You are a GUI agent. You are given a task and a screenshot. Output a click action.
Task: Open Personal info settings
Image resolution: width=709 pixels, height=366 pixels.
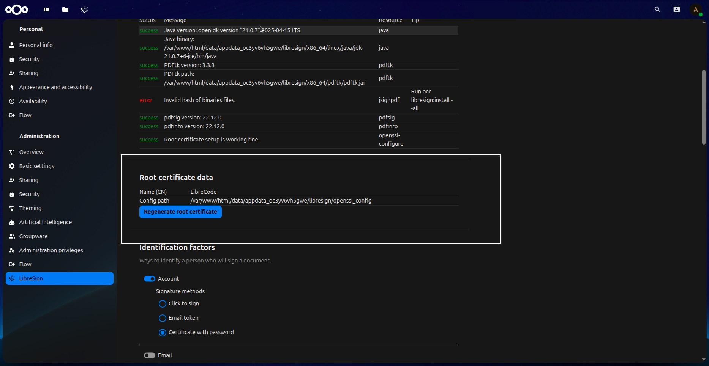click(x=60, y=45)
